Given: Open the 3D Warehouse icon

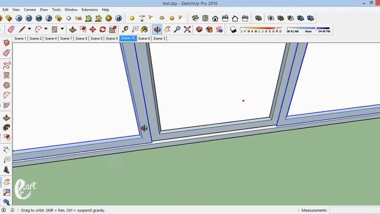Looking at the screenshot, I should pos(199,29).
